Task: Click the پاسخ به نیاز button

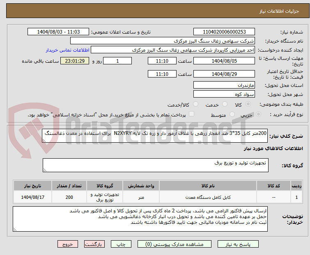Action: (x=238, y=244)
